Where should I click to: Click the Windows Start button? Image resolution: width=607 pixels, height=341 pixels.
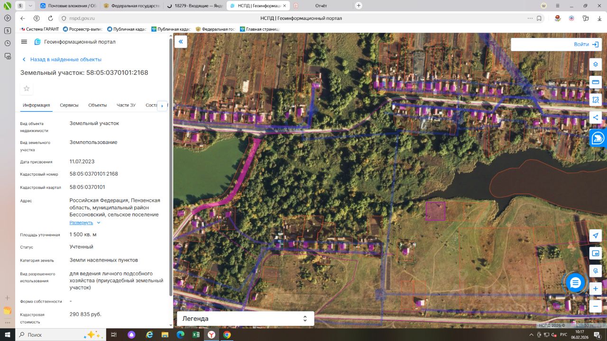[8, 335]
